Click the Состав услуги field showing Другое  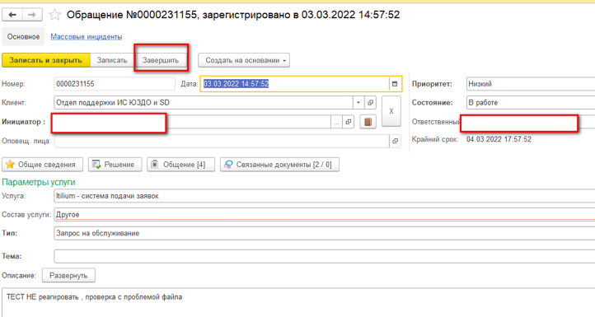click(325, 215)
